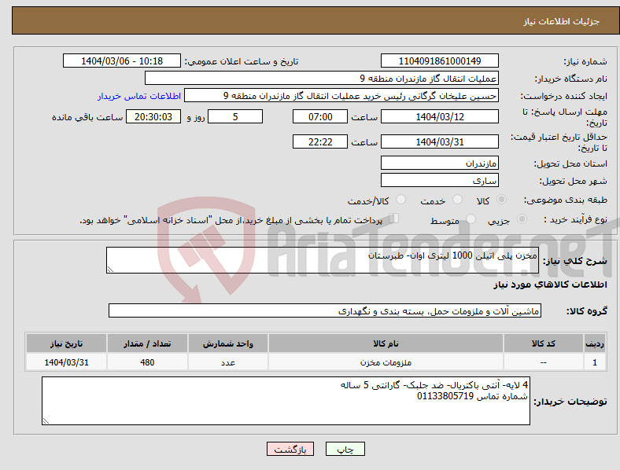The image size is (620, 470).
Task: Click the تاریخ نیاز column header
Action: [x=66, y=343]
